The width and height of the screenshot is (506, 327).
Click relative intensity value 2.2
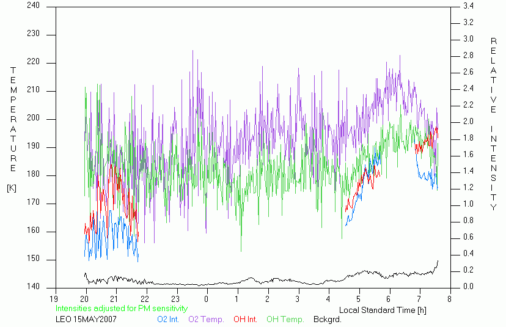point(468,105)
